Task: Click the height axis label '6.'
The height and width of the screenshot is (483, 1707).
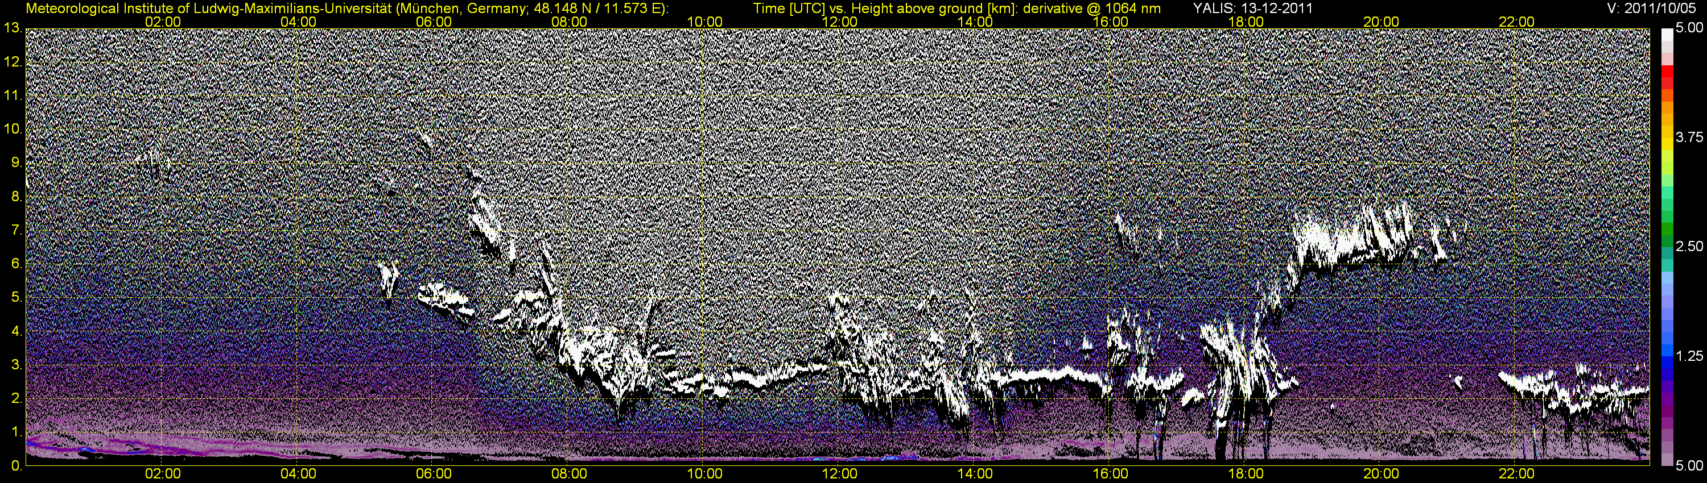Action: pos(17,264)
